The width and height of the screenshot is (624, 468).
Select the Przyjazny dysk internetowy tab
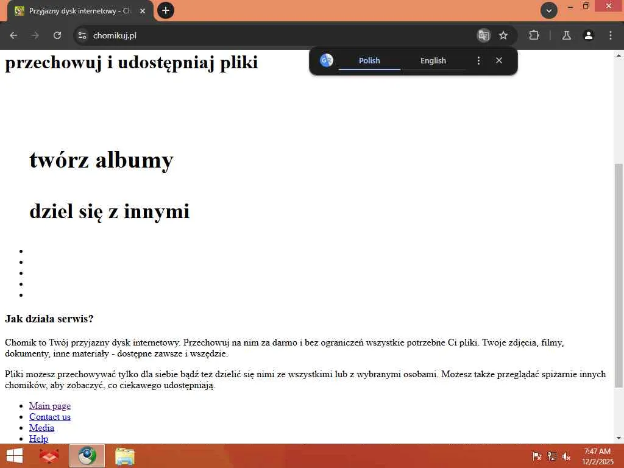click(x=80, y=11)
